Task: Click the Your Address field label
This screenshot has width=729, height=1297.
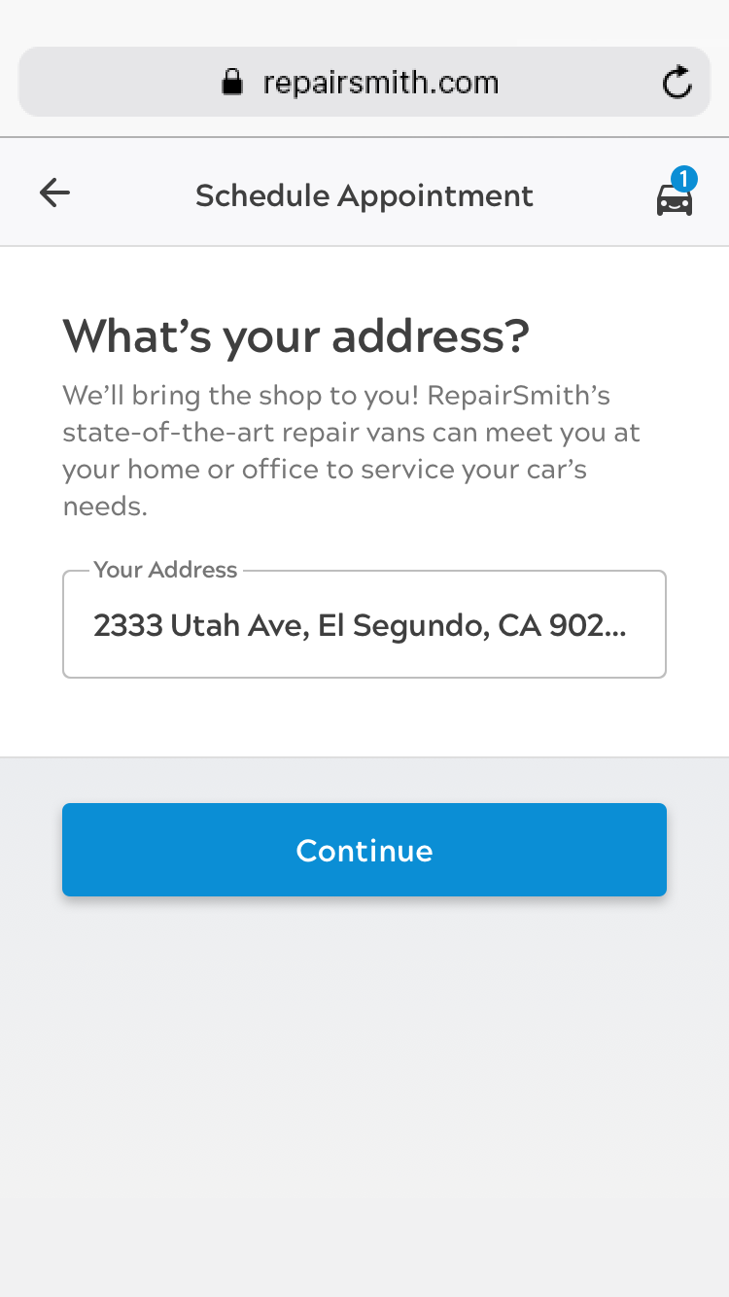Action: (165, 570)
